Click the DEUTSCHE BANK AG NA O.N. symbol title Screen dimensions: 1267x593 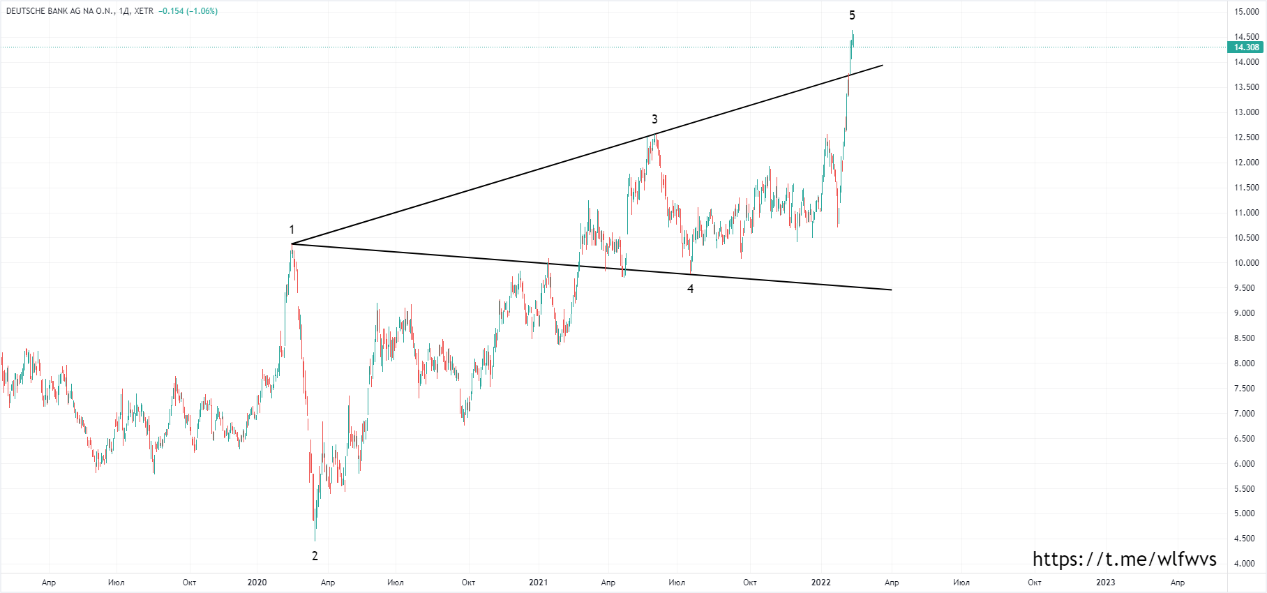[59, 11]
